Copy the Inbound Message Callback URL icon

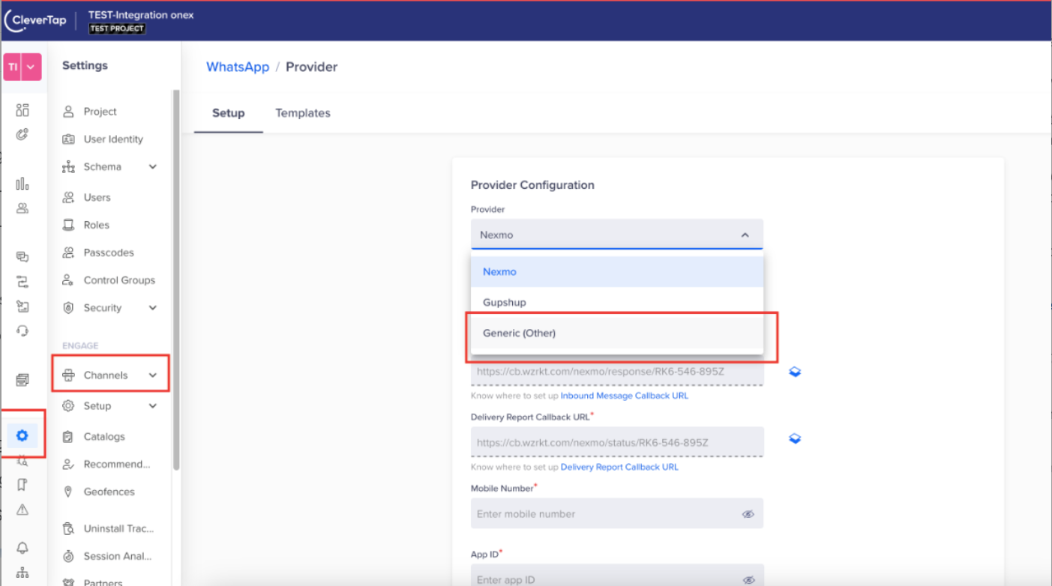795,372
